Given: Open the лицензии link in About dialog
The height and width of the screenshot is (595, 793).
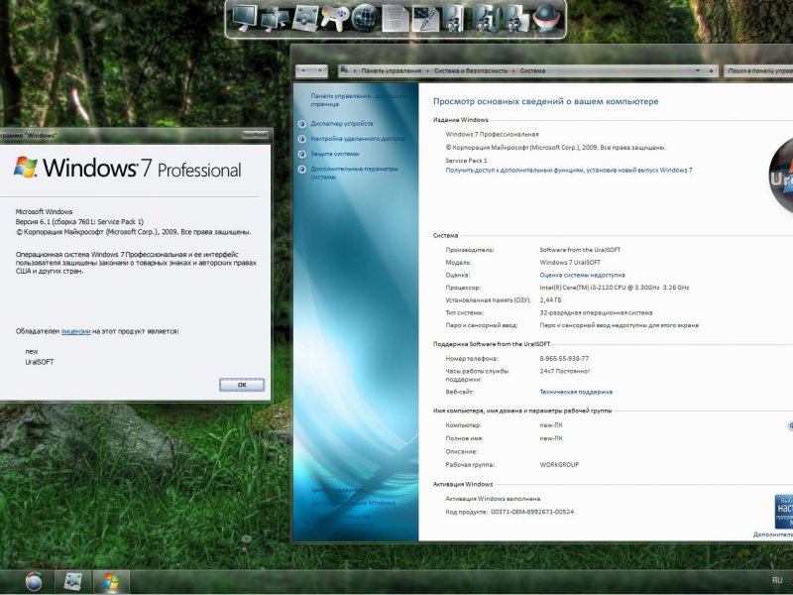Looking at the screenshot, I should click(76, 331).
